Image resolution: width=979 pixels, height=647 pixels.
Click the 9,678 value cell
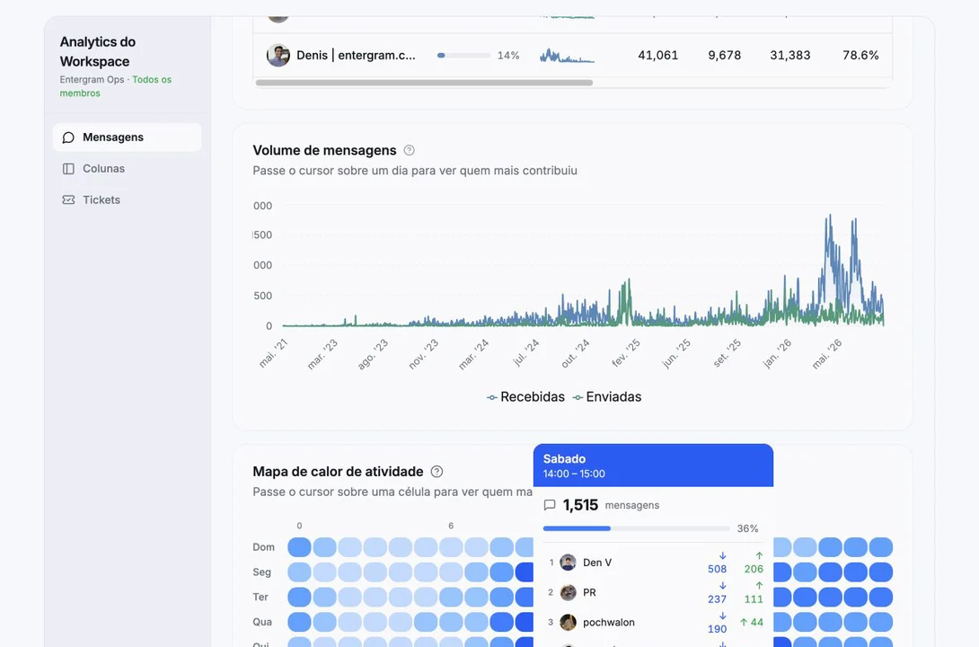point(724,55)
